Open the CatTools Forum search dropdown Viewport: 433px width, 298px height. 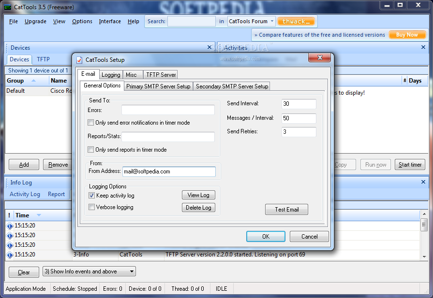pos(272,21)
